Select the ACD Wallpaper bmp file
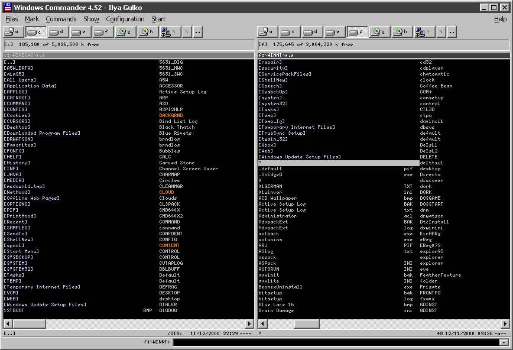The width and height of the screenshot is (513, 350). (x=336, y=198)
